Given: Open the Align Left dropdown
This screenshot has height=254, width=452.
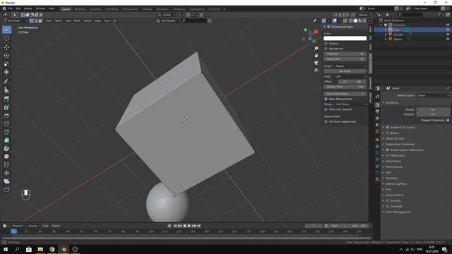Looking at the screenshot, I should (350, 76).
